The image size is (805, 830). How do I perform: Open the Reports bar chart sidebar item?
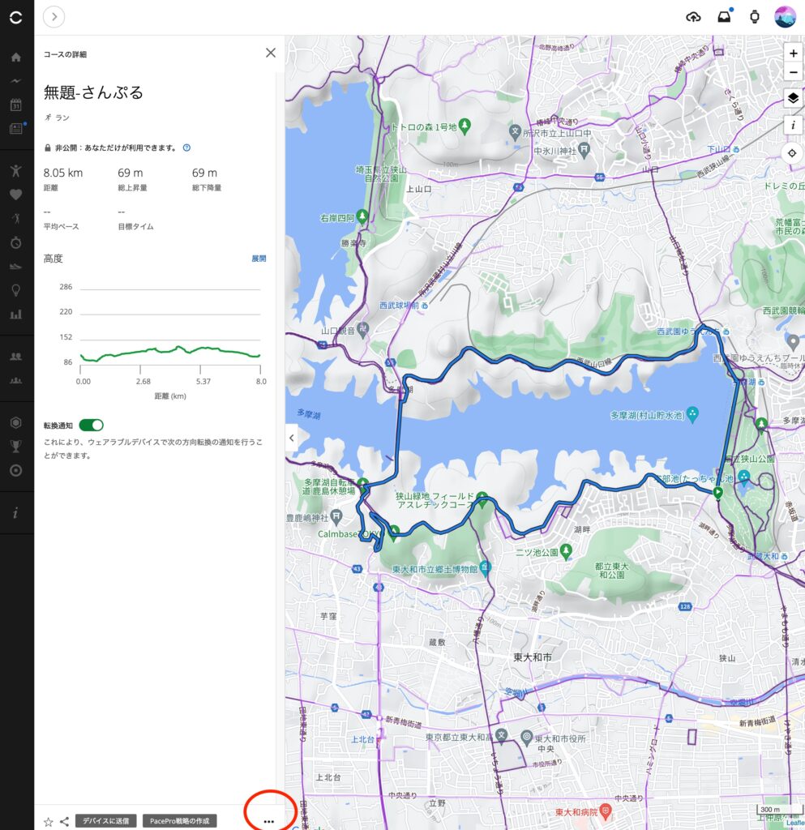click(15, 314)
